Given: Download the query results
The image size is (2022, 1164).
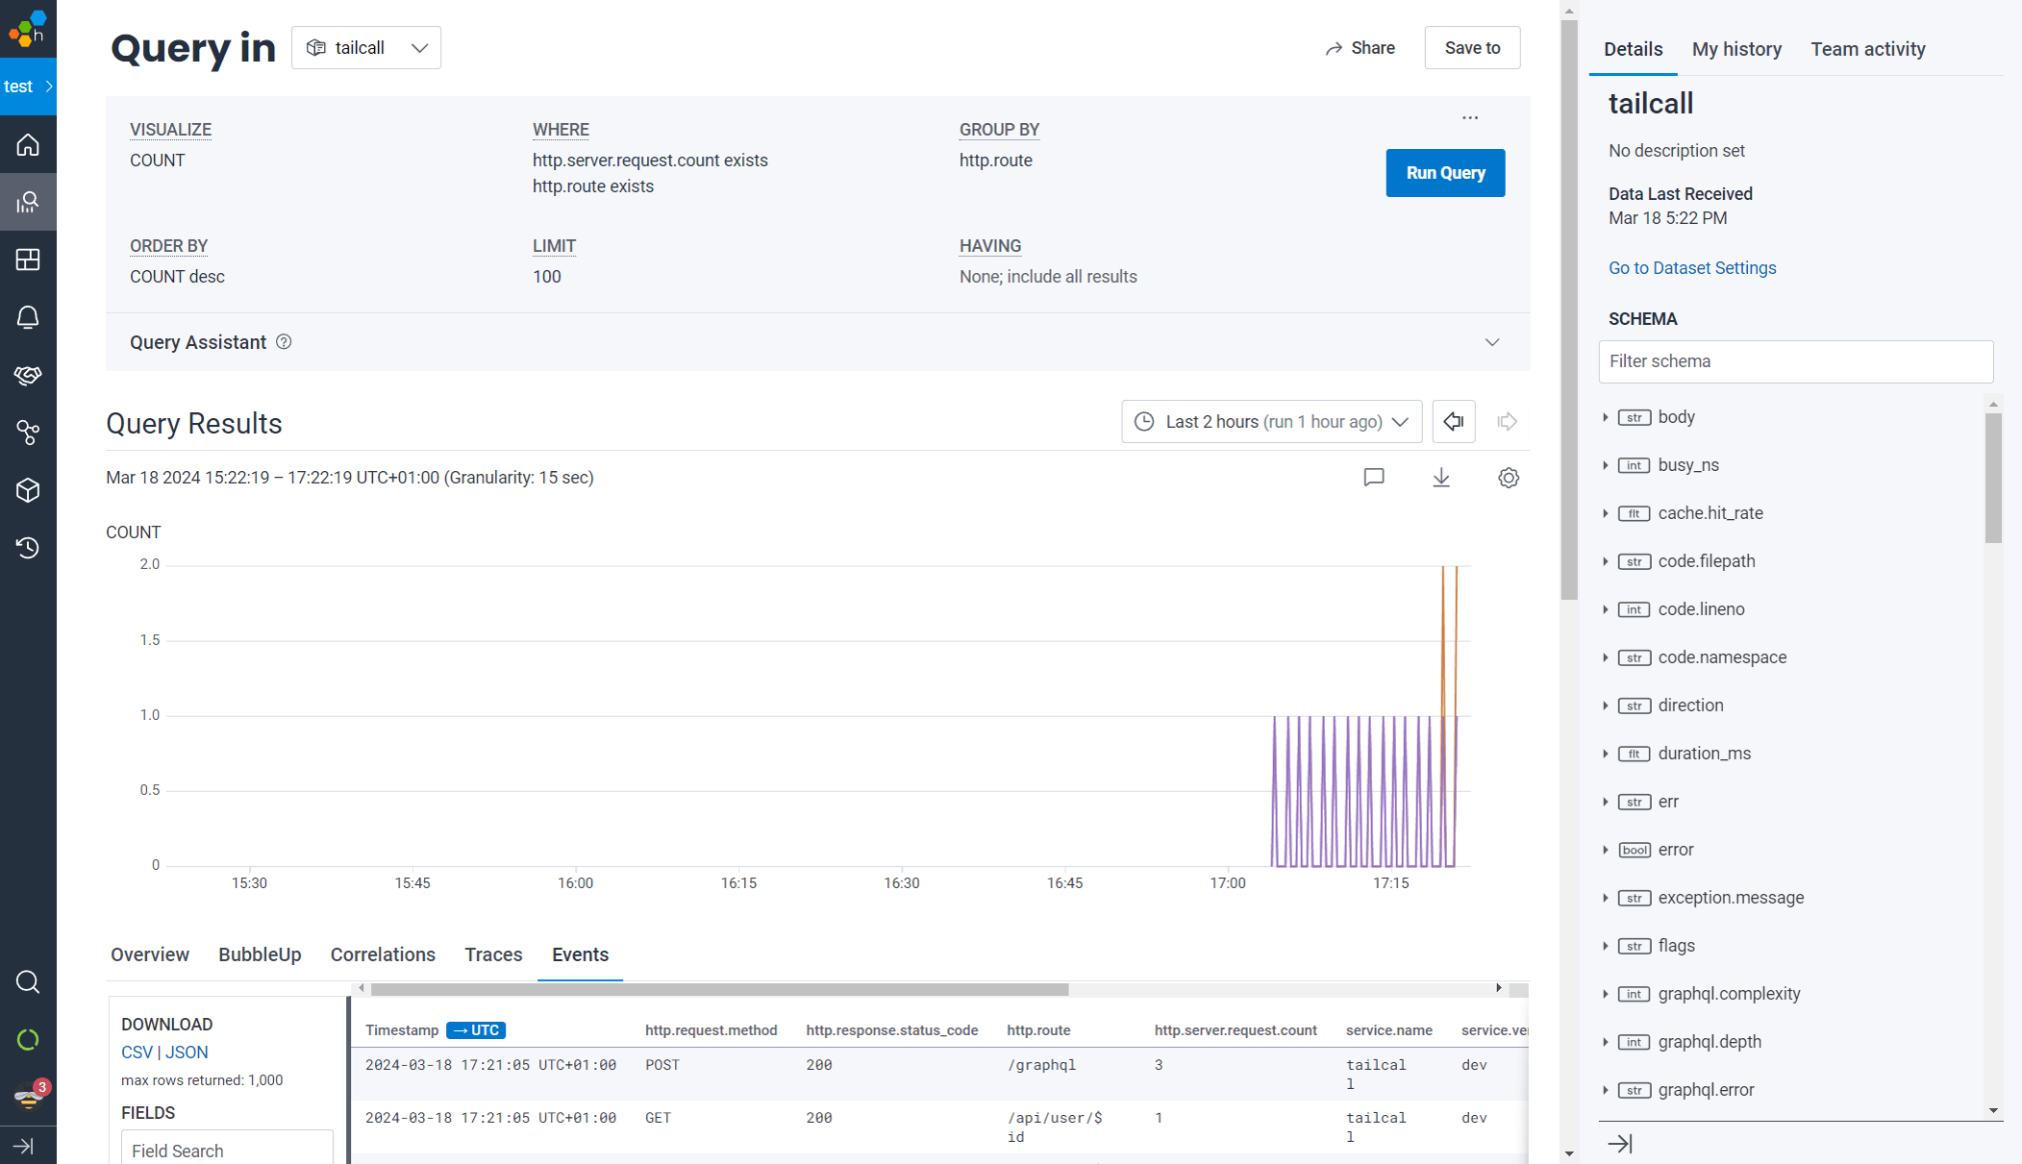Looking at the screenshot, I should pyautogui.click(x=1440, y=477).
